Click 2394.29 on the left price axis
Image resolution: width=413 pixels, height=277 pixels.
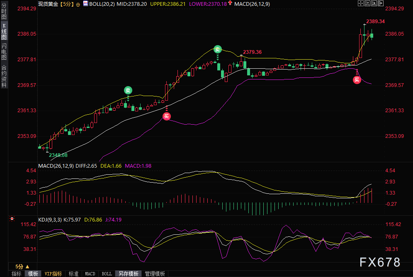point(27,9)
